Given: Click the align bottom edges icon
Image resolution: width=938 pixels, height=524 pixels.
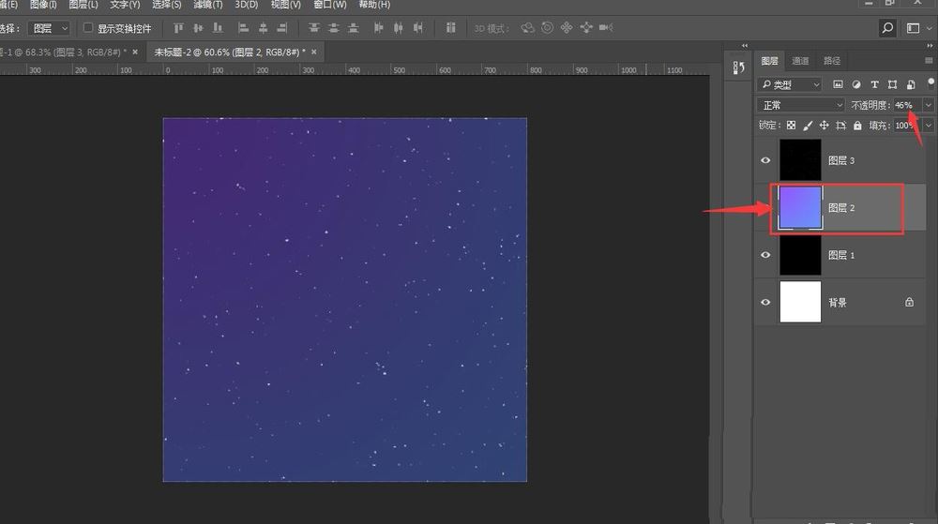Looking at the screenshot, I should click(218, 28).
